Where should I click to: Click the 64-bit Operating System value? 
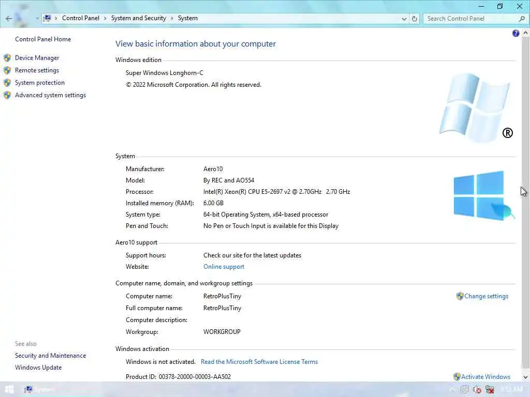[x=266, y=215]
